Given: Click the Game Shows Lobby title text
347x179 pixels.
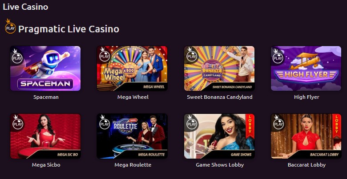Looking at the screenshot, I should pos(220,165).
